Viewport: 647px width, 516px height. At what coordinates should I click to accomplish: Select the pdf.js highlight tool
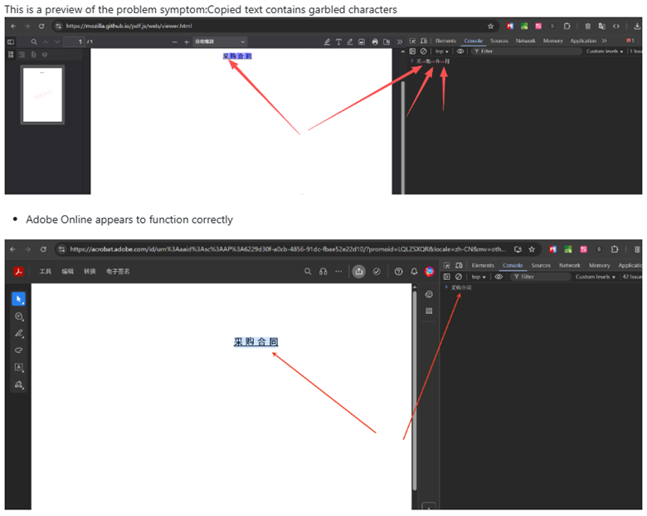click(327, 41)
